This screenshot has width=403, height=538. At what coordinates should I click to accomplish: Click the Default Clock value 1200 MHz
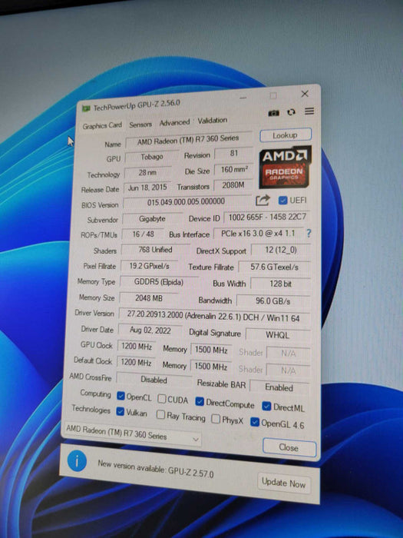pyautogui.click(x=136, y=362)
